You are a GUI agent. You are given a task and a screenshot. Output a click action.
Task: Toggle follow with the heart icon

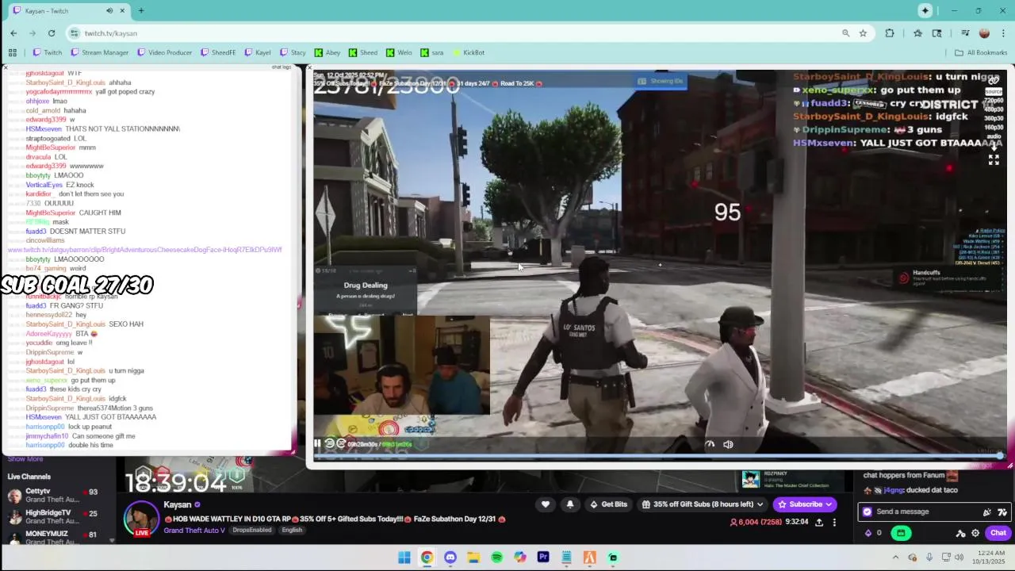point(546,504)
